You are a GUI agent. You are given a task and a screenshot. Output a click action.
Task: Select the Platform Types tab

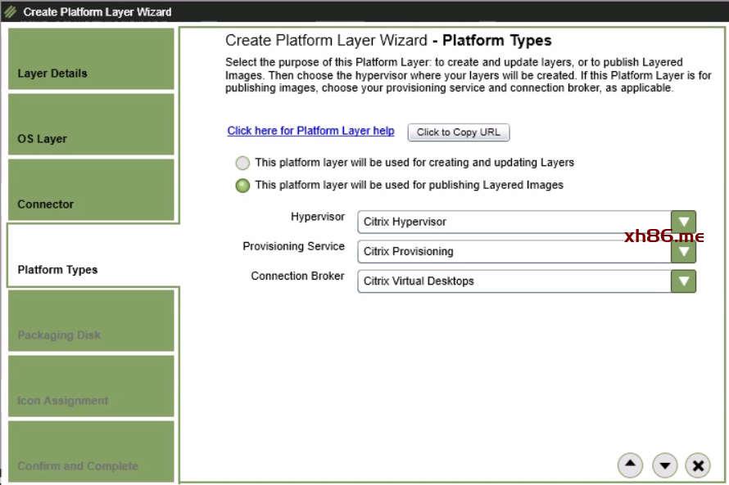[91, 255]
